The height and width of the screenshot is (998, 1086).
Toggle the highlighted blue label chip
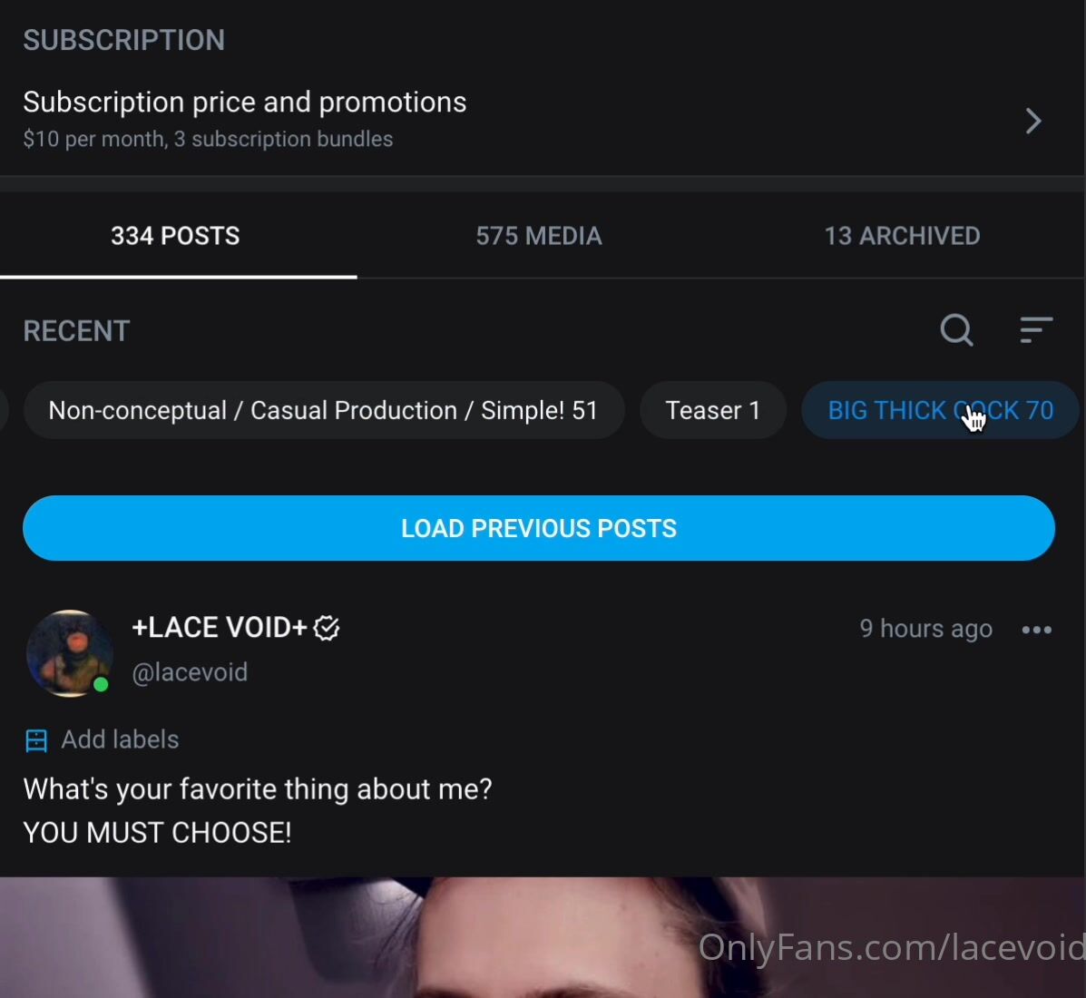click(x=941, y=410)
